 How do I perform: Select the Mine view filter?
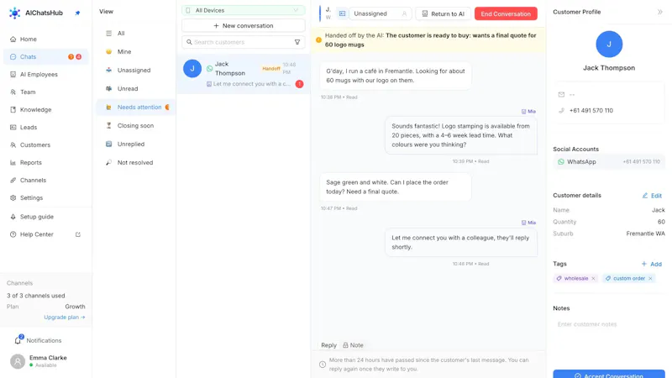point(135,51)
